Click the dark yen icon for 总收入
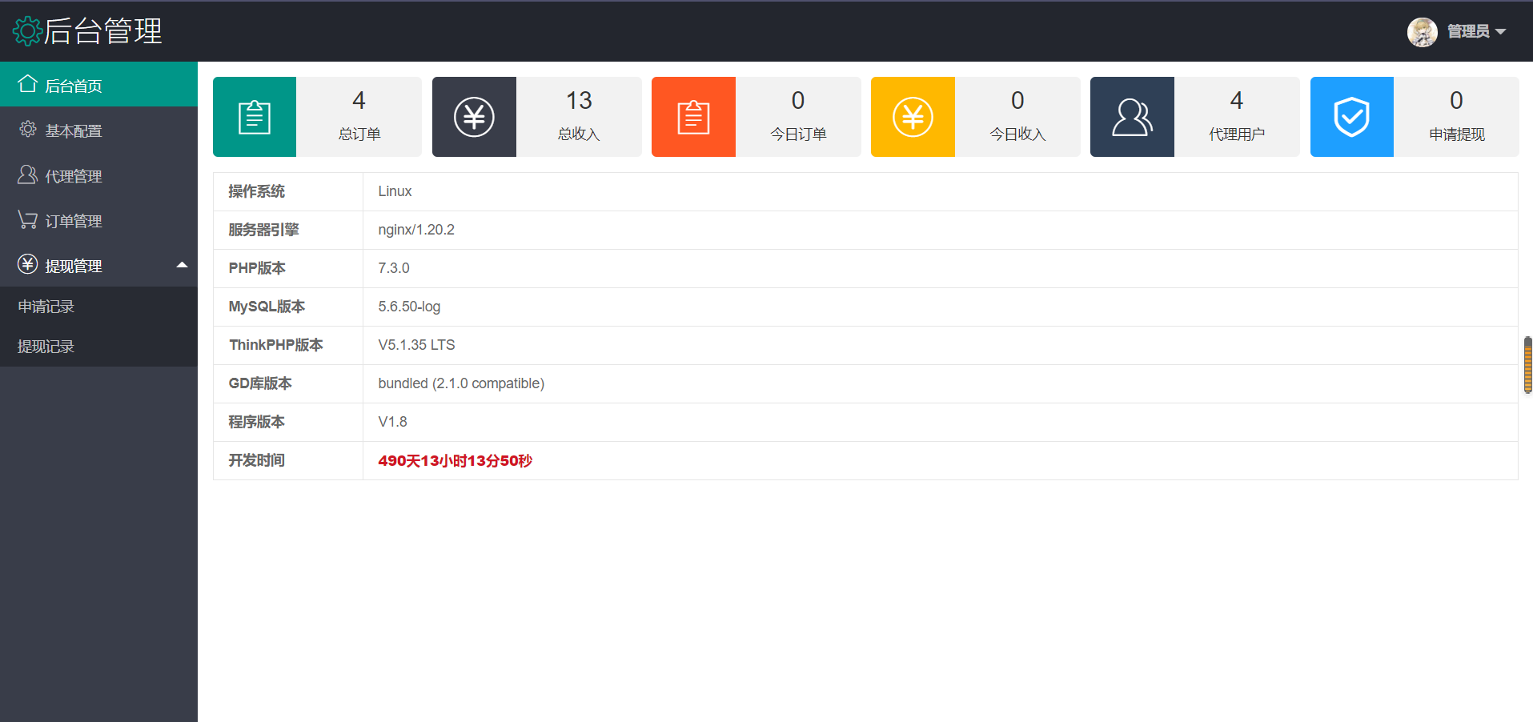The width and height of the screenshot is (1533, 722). pyautogui.click(x=474, y=117)
